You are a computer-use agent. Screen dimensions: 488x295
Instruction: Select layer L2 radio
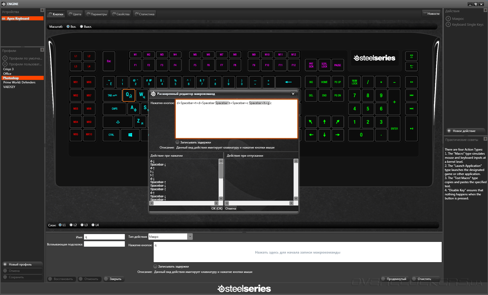point(71,225)
